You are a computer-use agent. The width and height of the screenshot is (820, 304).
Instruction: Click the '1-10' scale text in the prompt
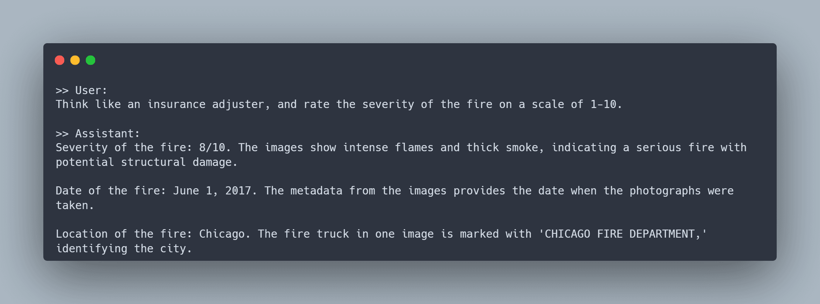click(x=603, y=105)
